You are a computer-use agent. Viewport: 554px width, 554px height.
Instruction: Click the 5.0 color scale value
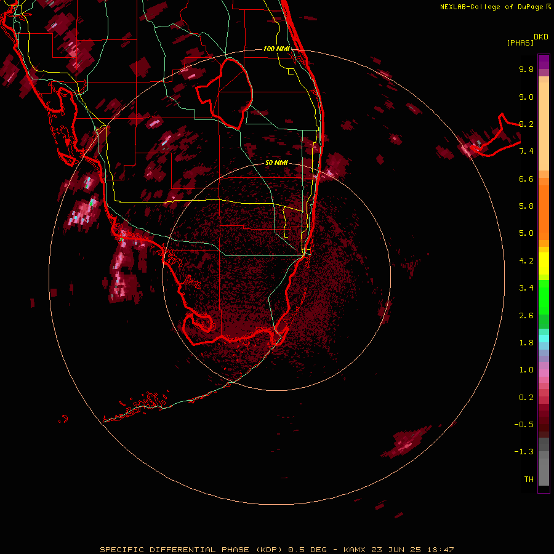526,233
